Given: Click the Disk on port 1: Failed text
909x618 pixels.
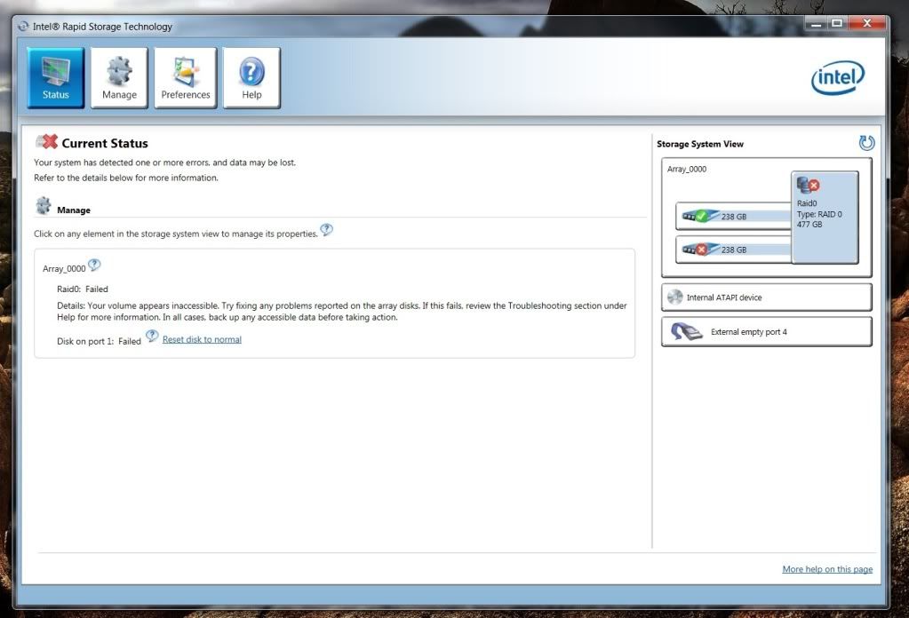Looking at the screenshot, I should 100,341.
